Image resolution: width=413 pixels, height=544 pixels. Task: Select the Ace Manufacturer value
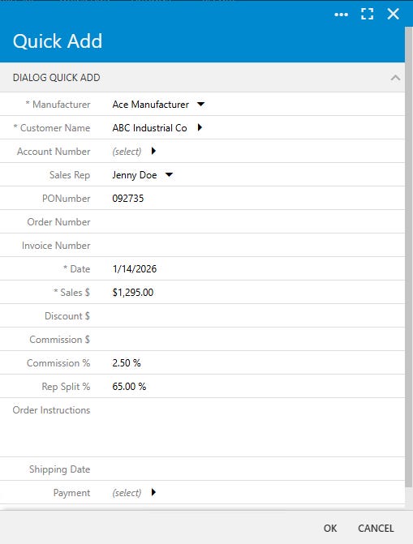pos(150,105)
